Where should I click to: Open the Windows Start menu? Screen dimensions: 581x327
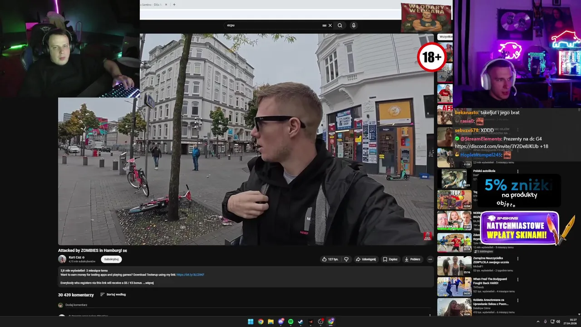tap(251, 322)
